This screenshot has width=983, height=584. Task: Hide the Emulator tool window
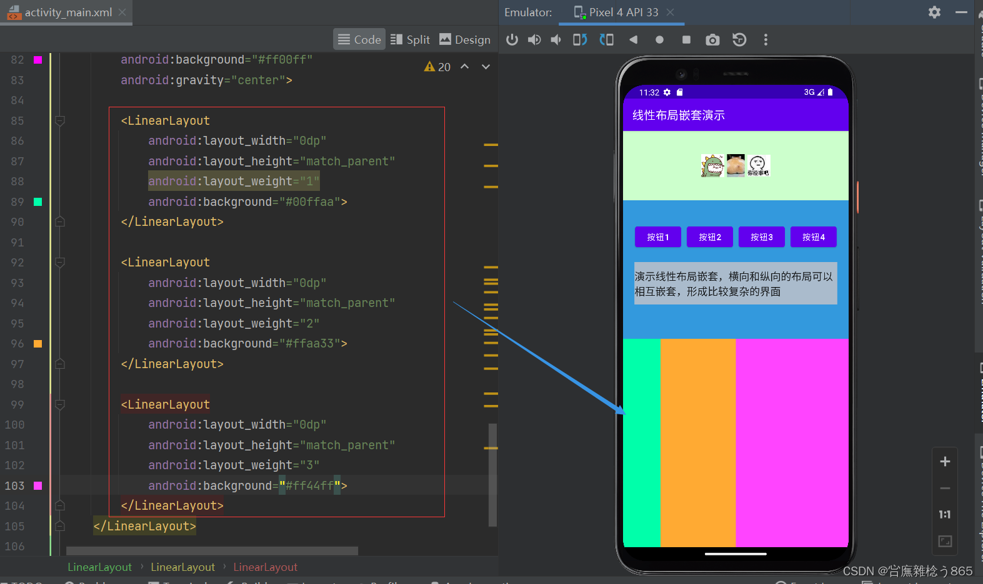[x=961, y=12]
